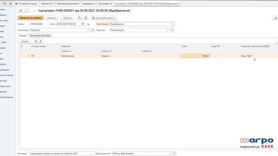Open the Бухгалтерський облік tab
Viewport: 278px width, 156px height.
coord(40,36)
